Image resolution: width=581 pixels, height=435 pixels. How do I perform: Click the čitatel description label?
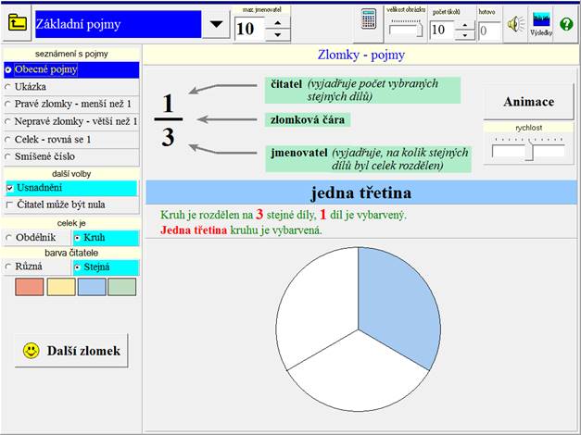362,90
